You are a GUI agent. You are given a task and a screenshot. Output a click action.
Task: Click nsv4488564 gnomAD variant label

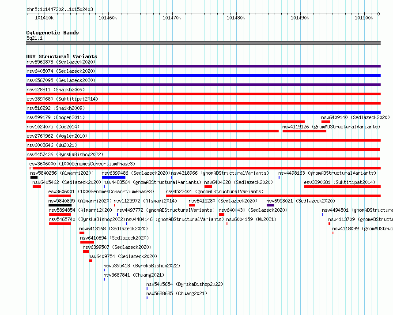[152, 182]
